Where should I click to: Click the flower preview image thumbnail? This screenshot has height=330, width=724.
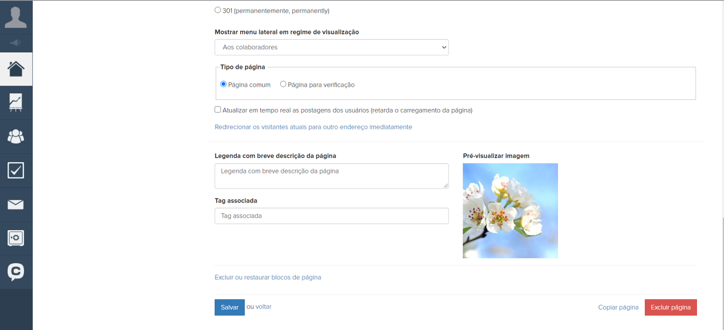click(x=510, y=211)
